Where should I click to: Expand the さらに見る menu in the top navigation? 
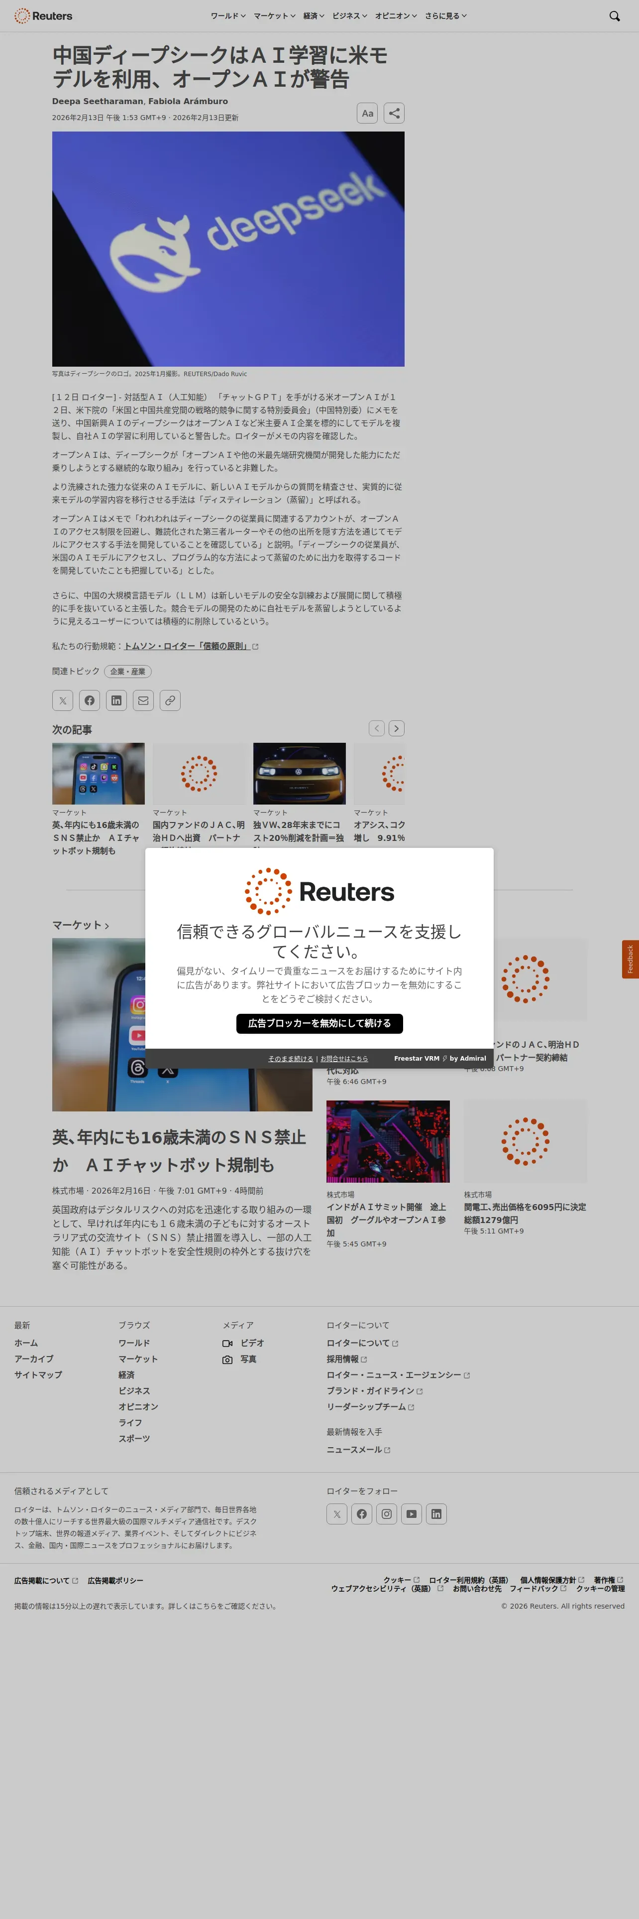pos(445,15)
